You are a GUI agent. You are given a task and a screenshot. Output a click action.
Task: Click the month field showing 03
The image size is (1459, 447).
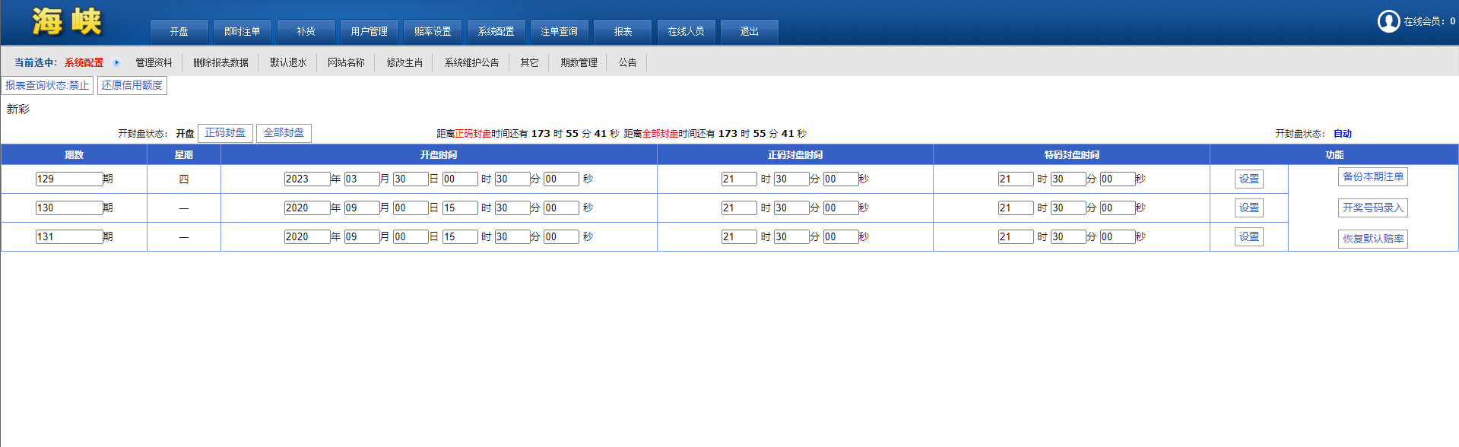pyautogui.click(x=362, y=179)
